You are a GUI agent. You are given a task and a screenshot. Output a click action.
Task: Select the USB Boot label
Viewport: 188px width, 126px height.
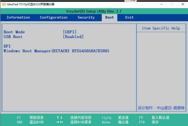point(13,37)
